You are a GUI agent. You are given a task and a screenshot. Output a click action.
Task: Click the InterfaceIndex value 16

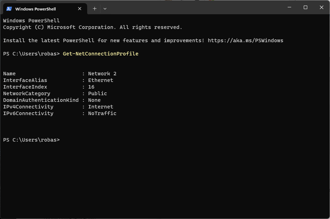click(91, 87)
